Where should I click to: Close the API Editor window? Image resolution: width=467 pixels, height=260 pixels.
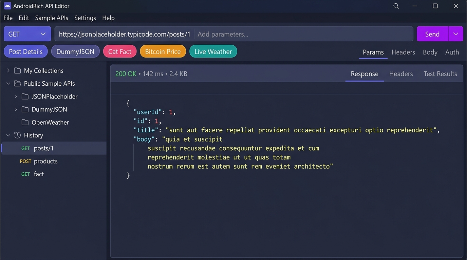(x=456, y=6)
